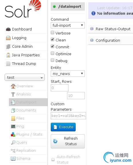Image resolution: width=133 pixels, height=165 pixels.
Task: Select the Core Admin server icon
Action: pyautogui.click(x=8, y=47)
